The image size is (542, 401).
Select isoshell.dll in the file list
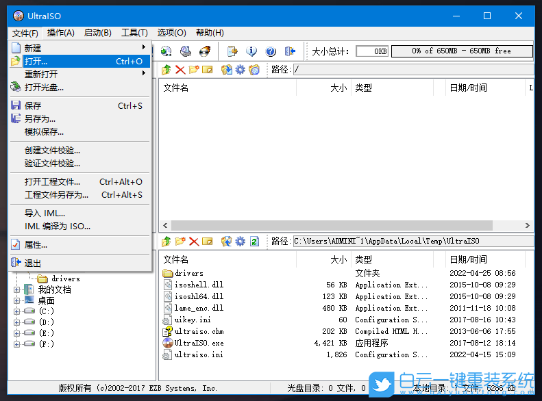click(x=199, y=285)
